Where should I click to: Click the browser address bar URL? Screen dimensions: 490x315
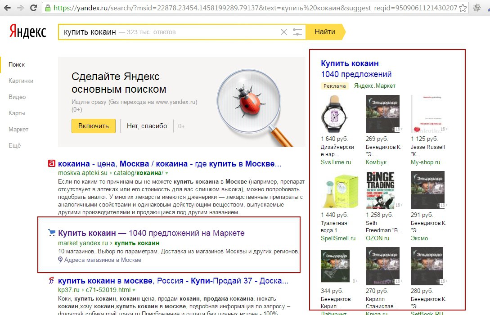(x=255, y=8)
